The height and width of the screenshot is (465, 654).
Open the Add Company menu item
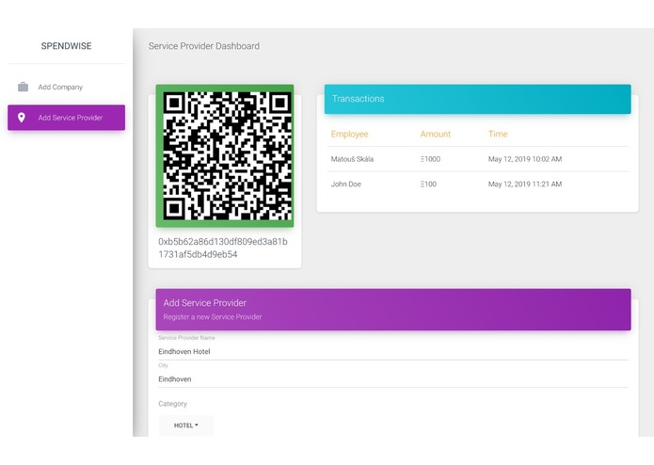coord(66,87)
